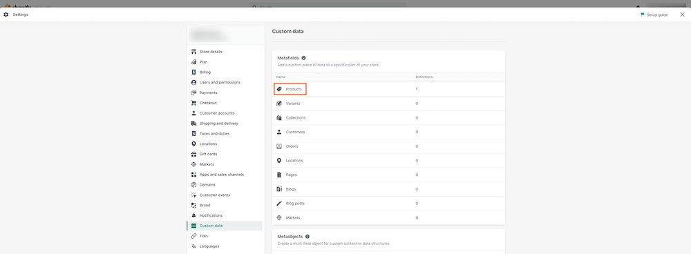Click the Metafields info icon
The width and height of the screenshot is (691, 254).
(x=303, y=58)
